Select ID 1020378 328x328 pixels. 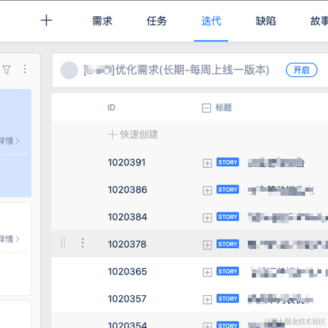[127, 244]
